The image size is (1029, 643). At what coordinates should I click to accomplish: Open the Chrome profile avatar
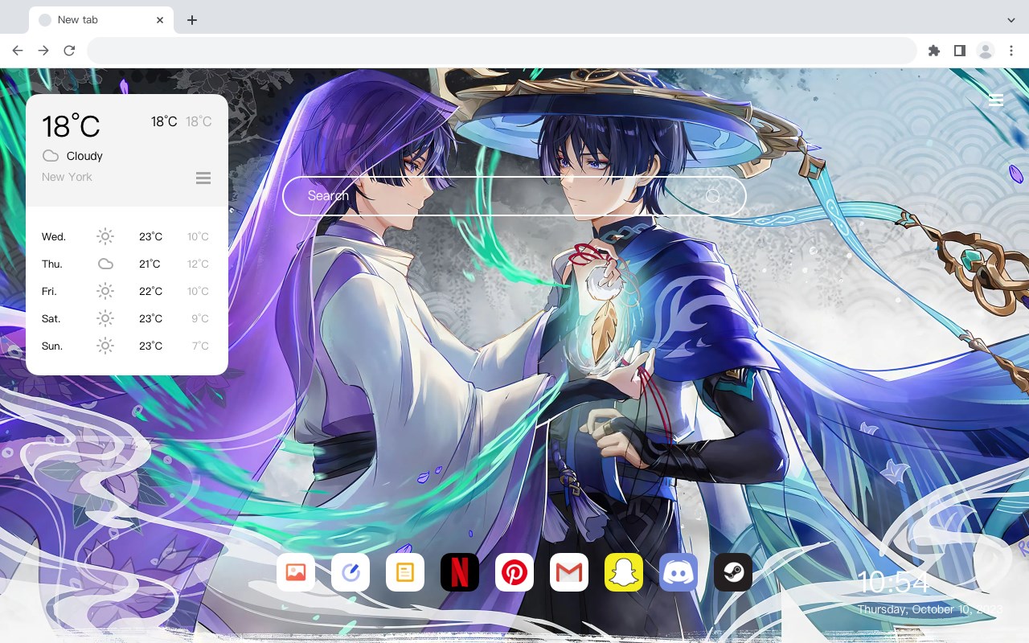(986, 51)
